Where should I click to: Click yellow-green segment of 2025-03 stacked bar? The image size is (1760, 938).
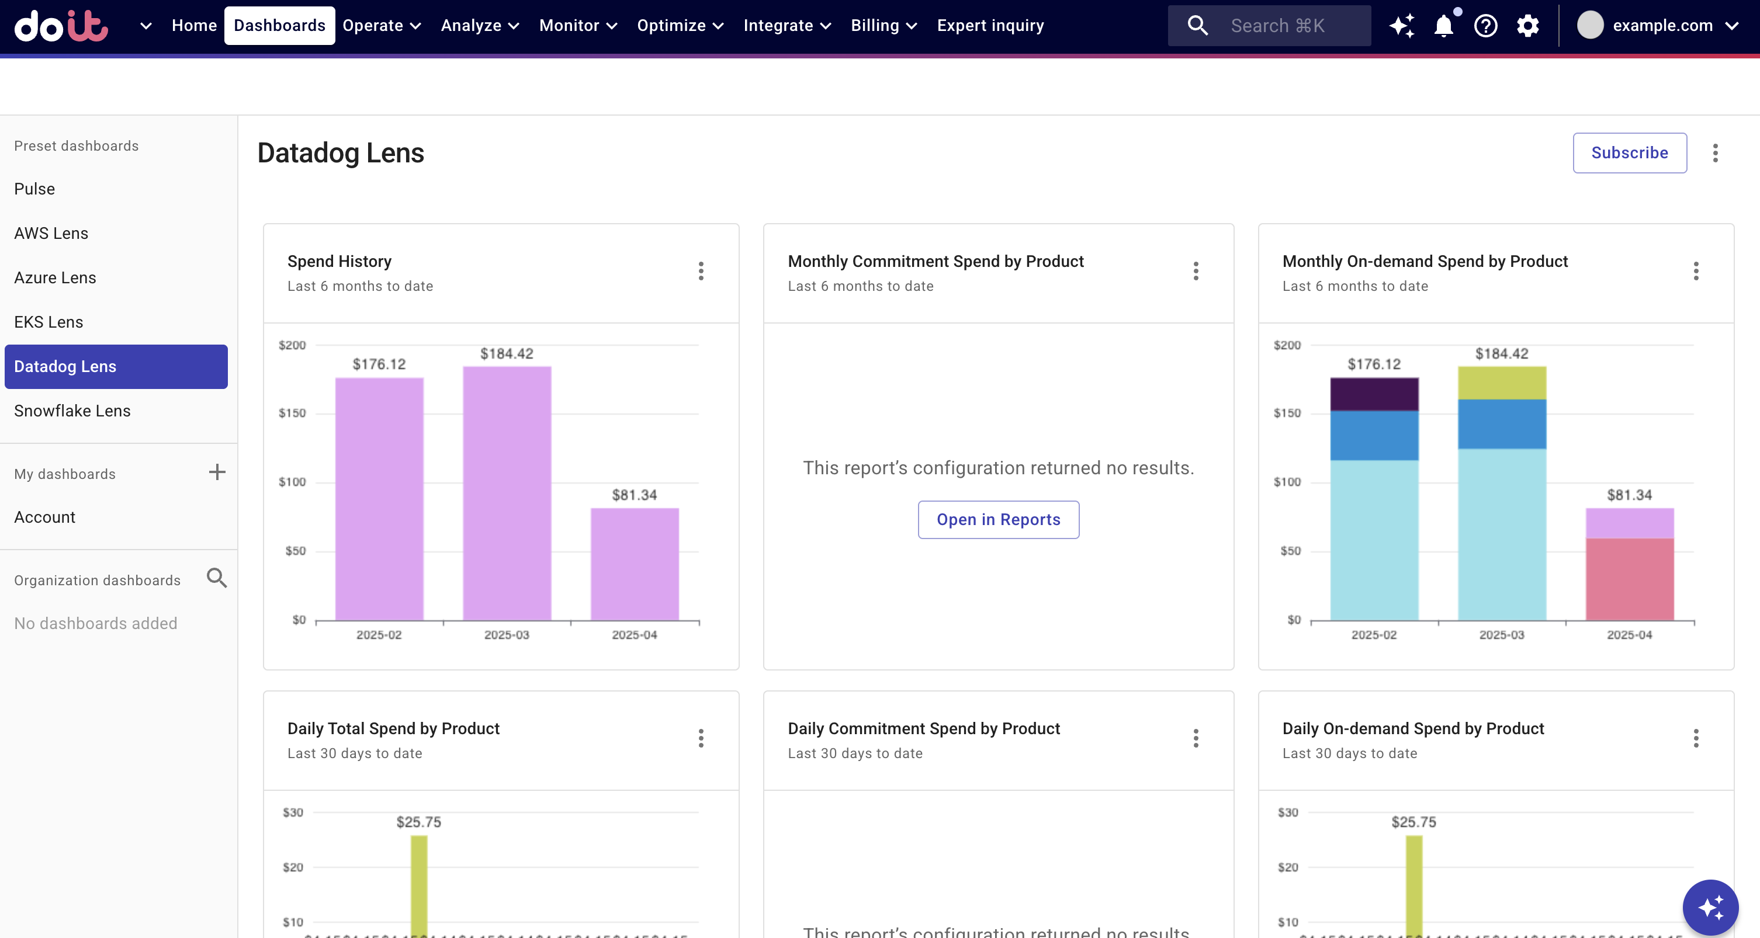point(1502,383)
